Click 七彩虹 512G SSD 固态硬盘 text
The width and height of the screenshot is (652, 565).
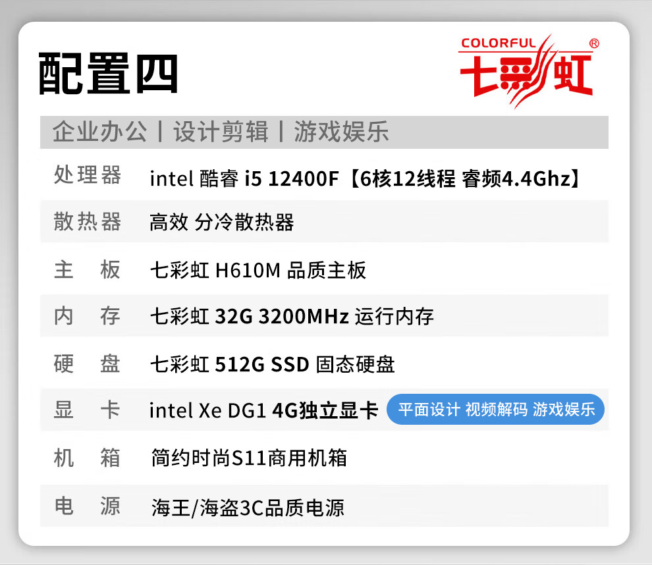point(273,365)
